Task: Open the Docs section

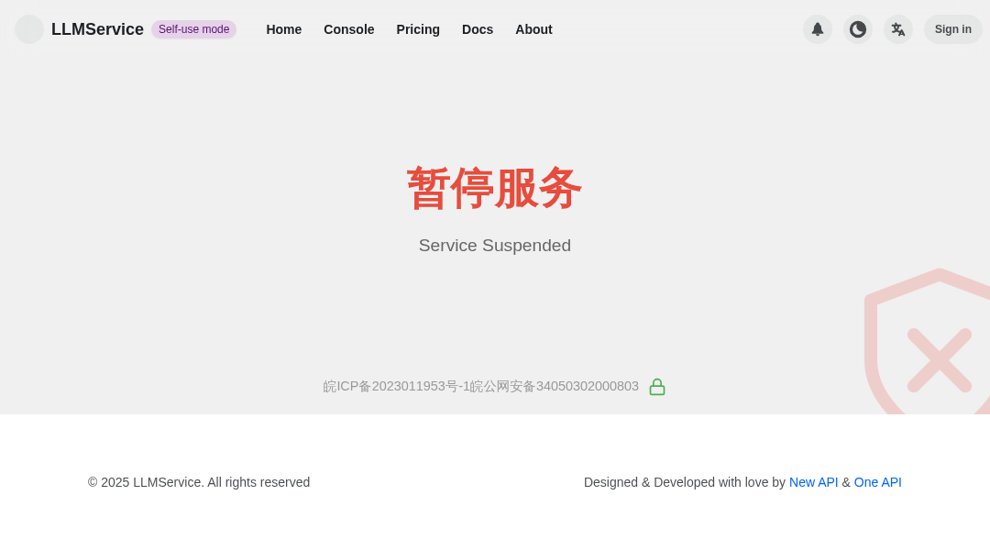Action: (478, 29)
